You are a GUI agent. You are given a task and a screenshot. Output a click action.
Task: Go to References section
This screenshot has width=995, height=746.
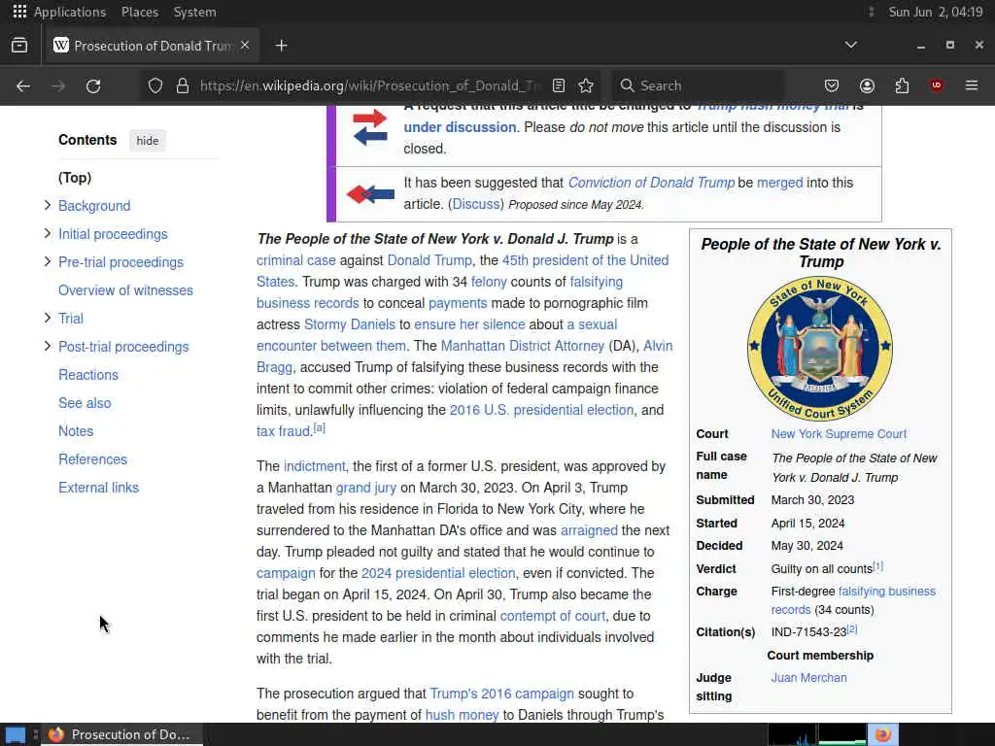click(92, 458)
